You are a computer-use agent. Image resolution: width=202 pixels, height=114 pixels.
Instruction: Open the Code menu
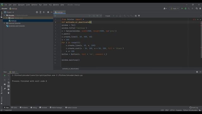(x=28, y=5)
